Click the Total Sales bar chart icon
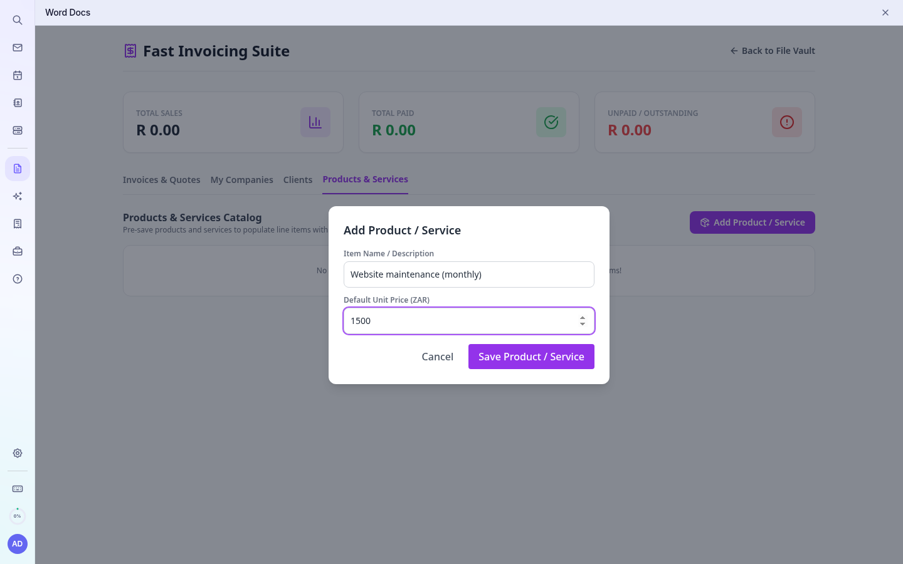The width and height of the screenshot is (903, 564). coord(315,122)
